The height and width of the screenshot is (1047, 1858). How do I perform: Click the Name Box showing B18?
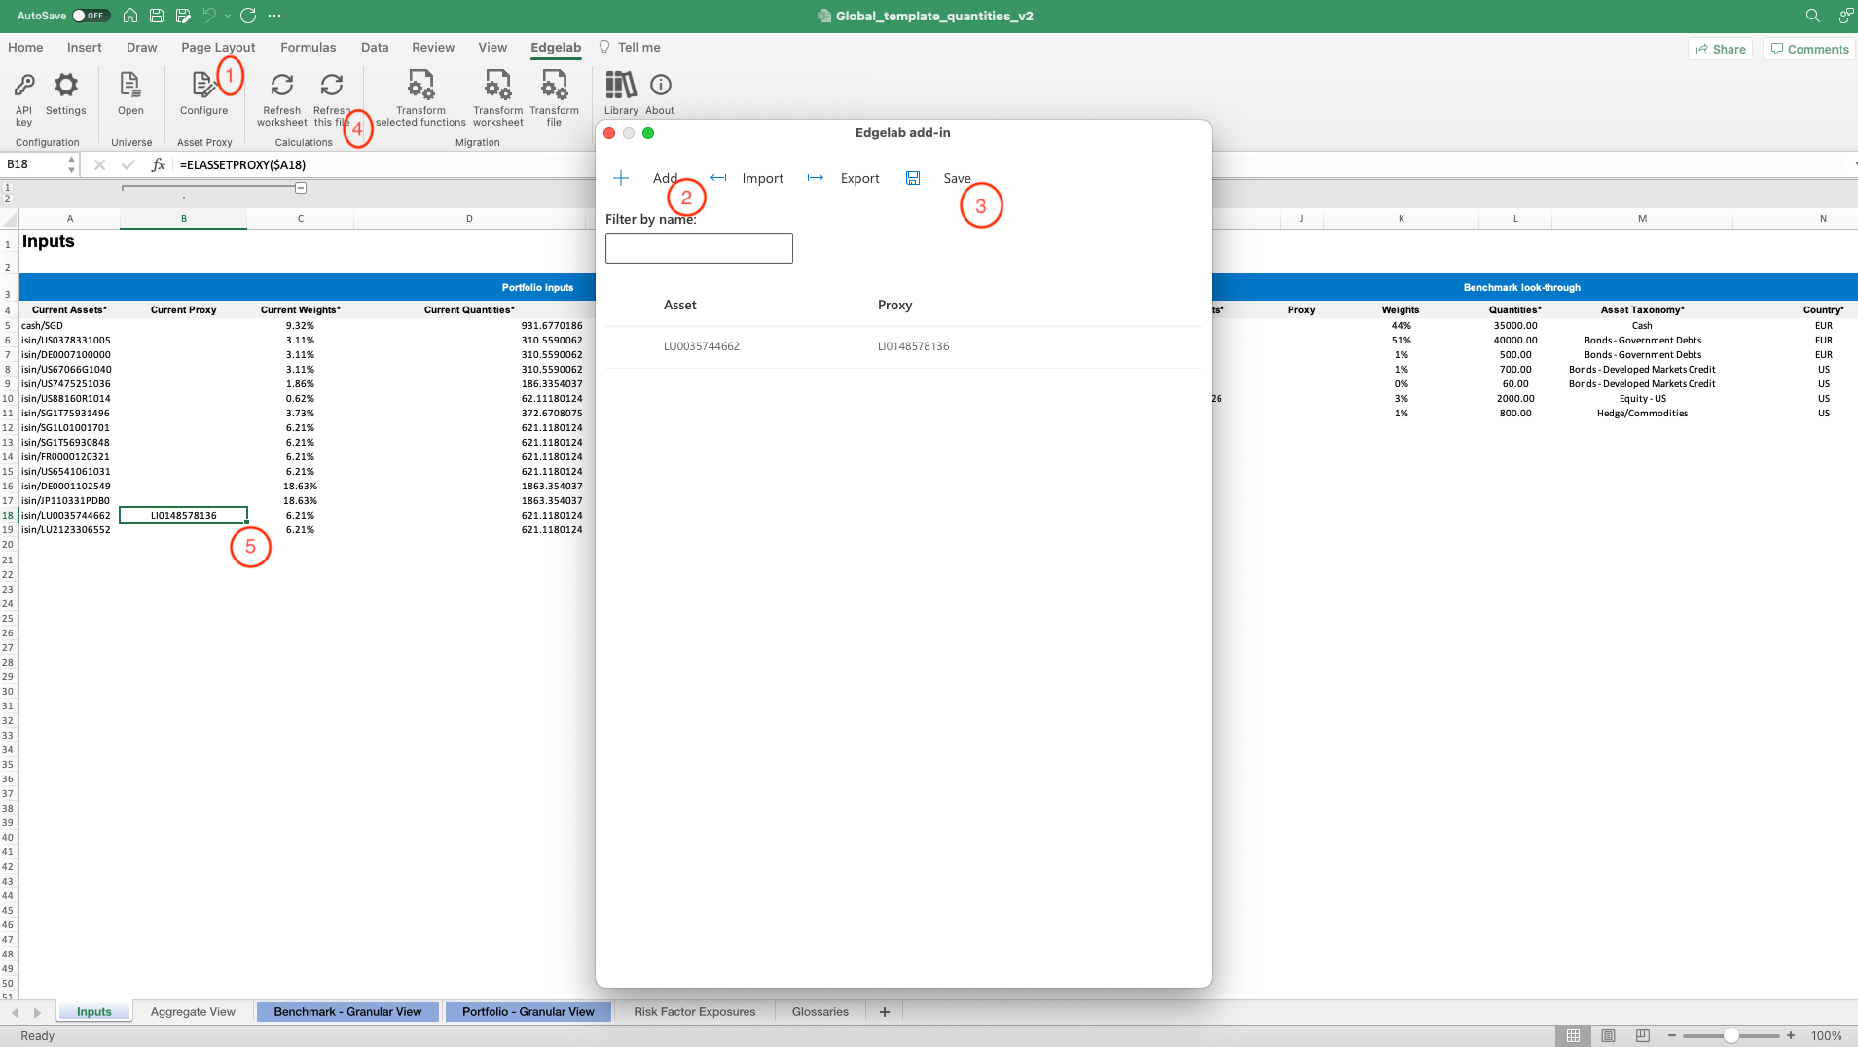(34, 164)
